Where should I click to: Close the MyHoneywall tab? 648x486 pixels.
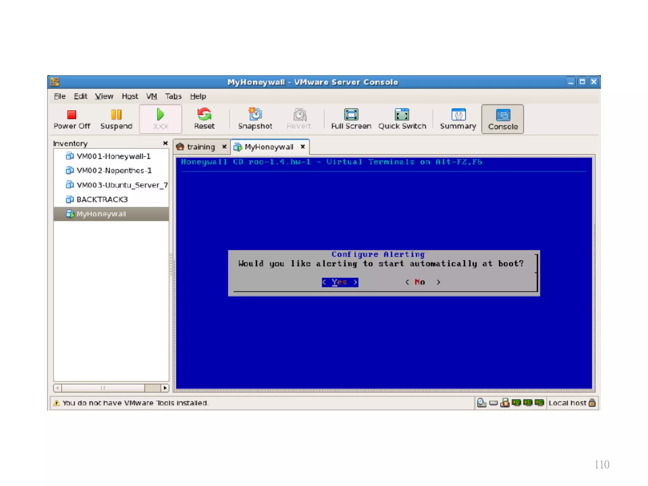coord(303,146)
